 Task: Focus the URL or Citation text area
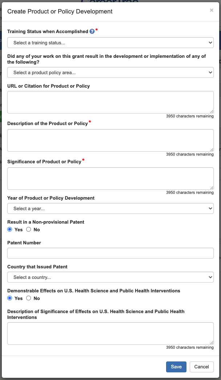pos(110,102)
